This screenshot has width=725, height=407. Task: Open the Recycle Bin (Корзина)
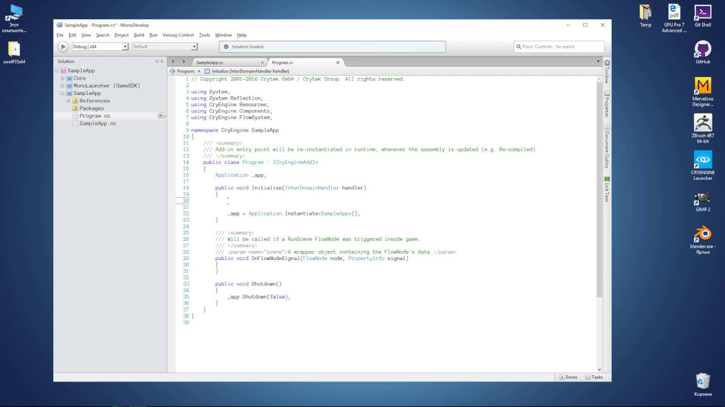click(703, 384)
